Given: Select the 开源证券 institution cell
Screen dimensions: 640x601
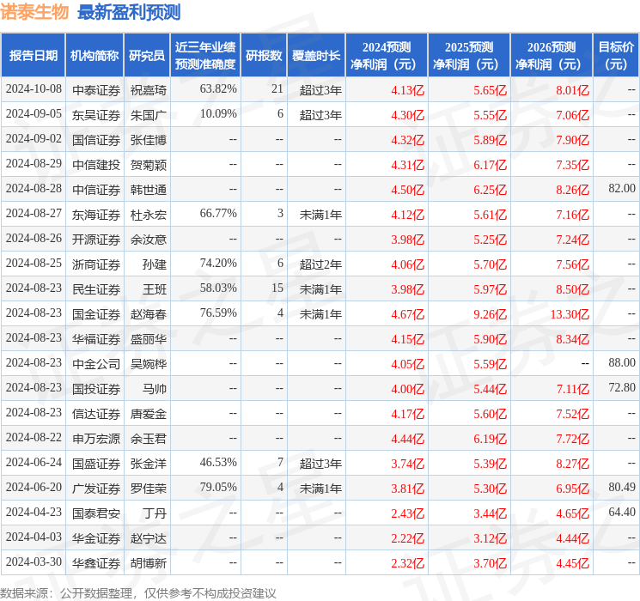Looking at the screenshot, I should [96, 240].
